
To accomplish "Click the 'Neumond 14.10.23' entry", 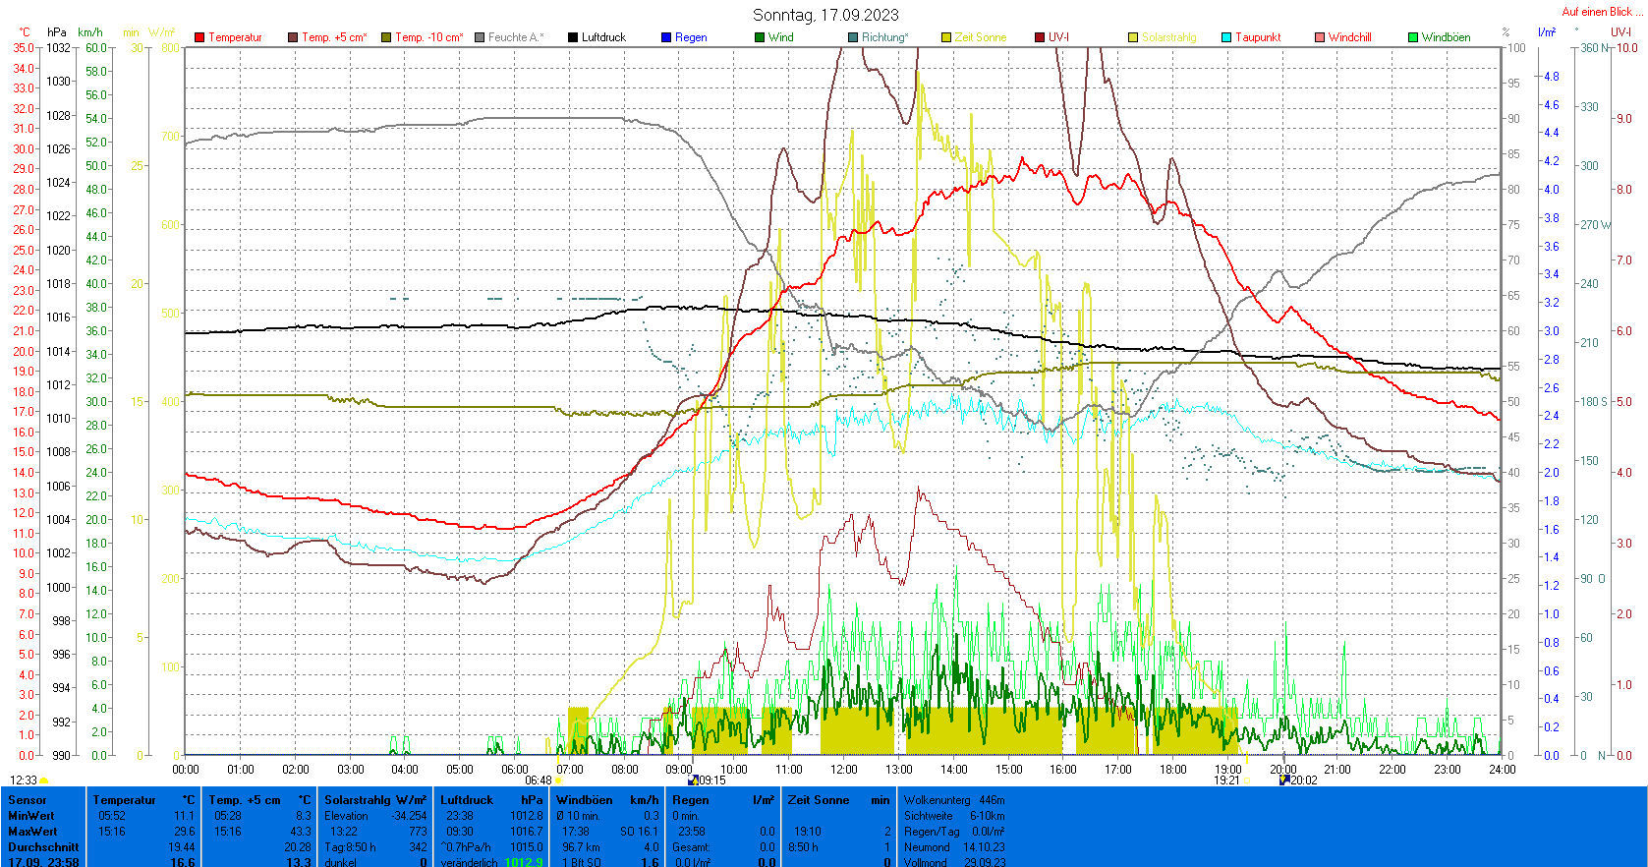I will (x=954, y=847).
